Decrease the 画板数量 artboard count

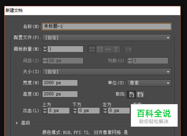click(45, 51)
